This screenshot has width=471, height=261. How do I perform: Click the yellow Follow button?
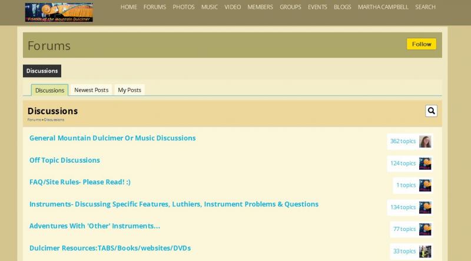(422, 44)
